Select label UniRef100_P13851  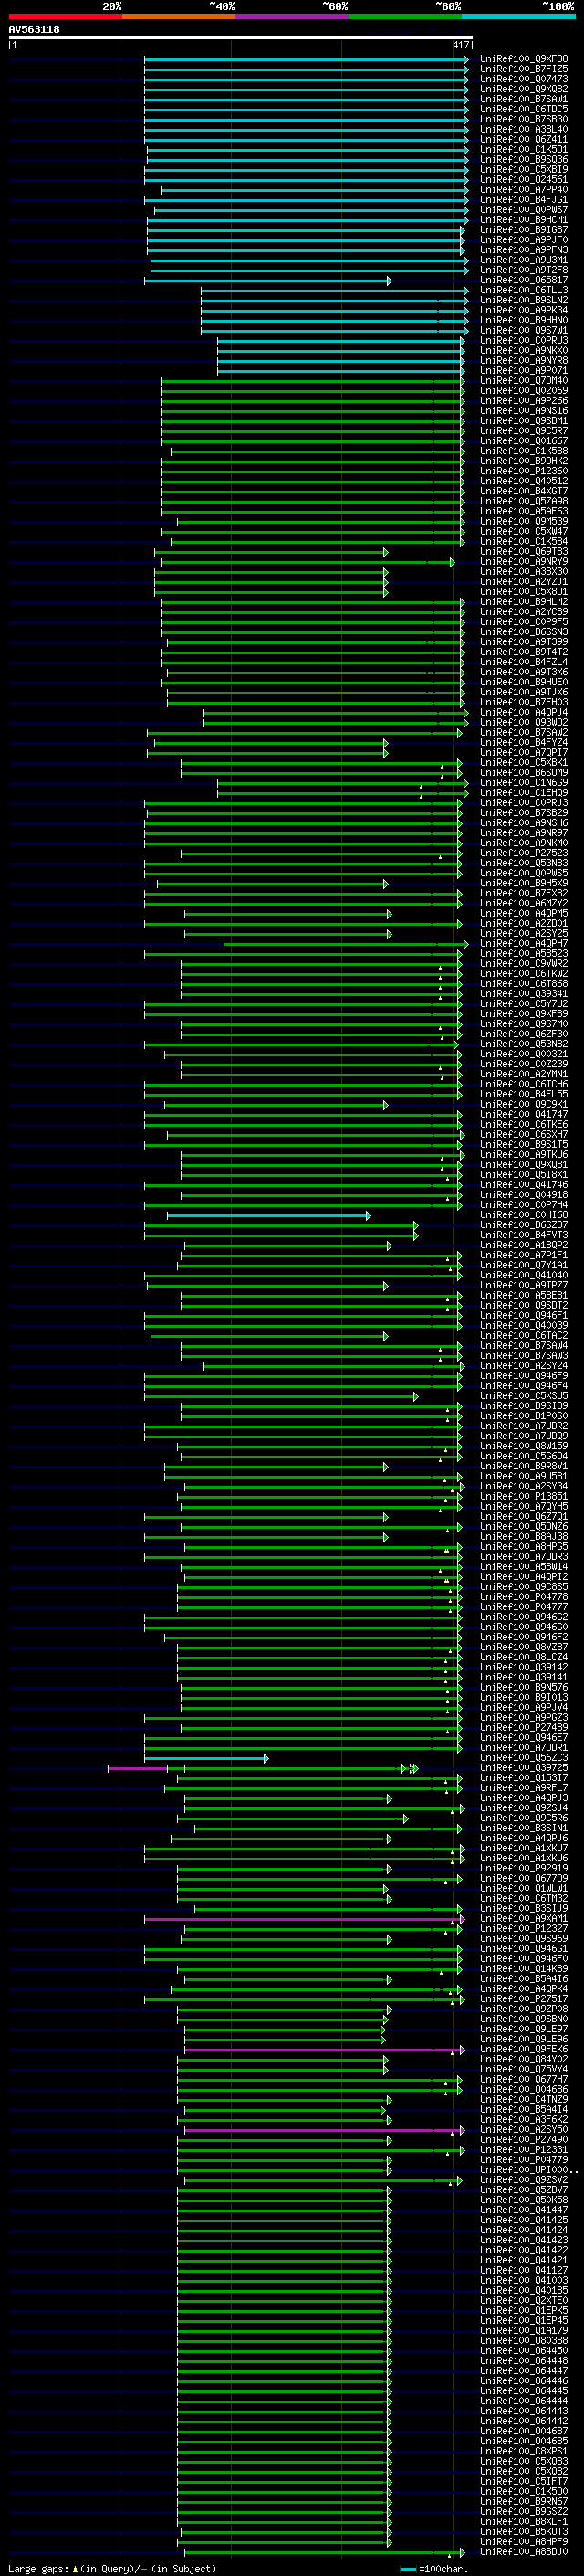click(x=523, y=1497)
